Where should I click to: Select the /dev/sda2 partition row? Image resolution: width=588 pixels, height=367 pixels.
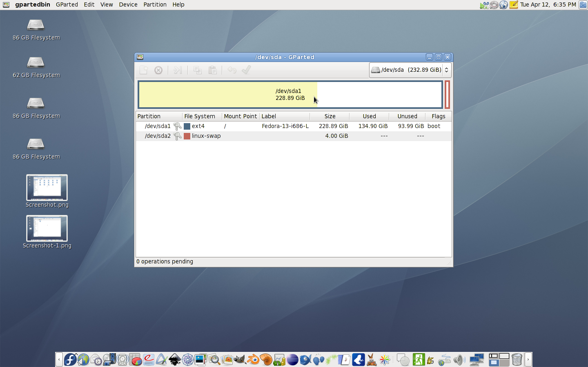(x=294, y=136)
